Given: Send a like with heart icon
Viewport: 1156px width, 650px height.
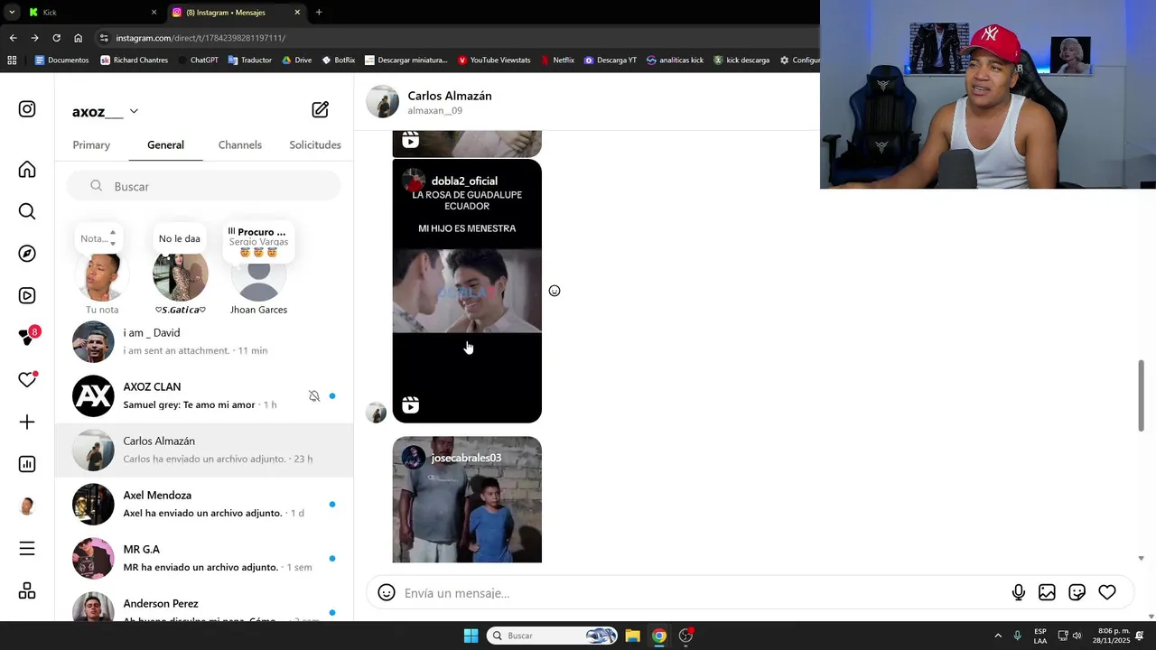Looking at the screenshot, I should tap(1107, 593).
